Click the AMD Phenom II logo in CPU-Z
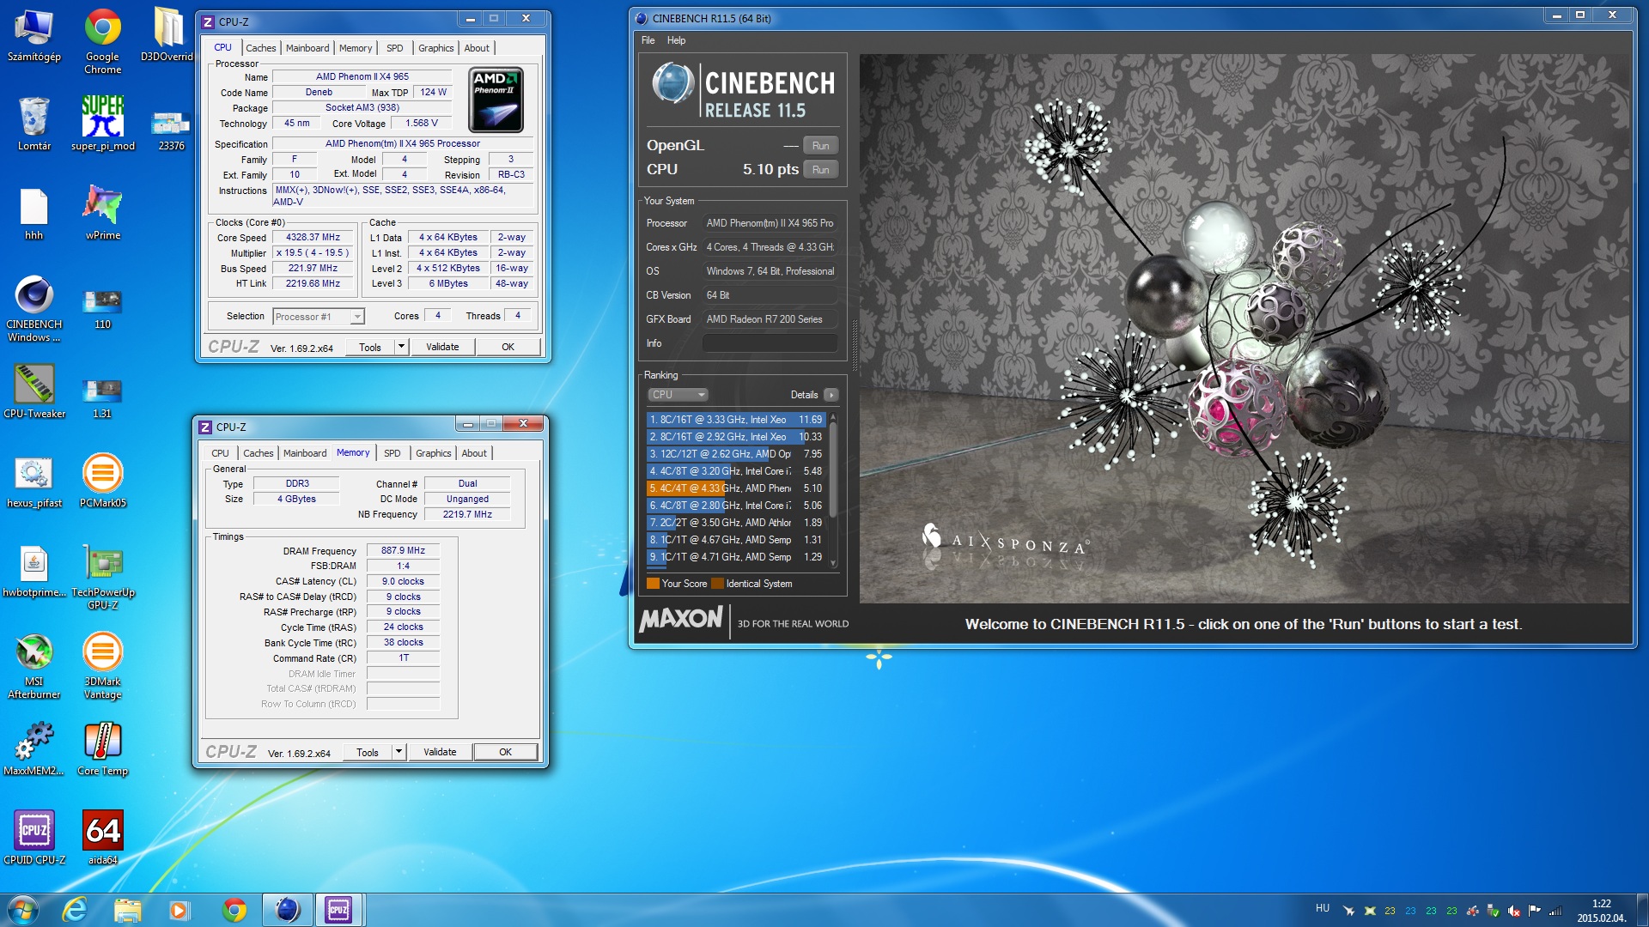Screen dimensions: 1649x927 [x=496, y=100]
